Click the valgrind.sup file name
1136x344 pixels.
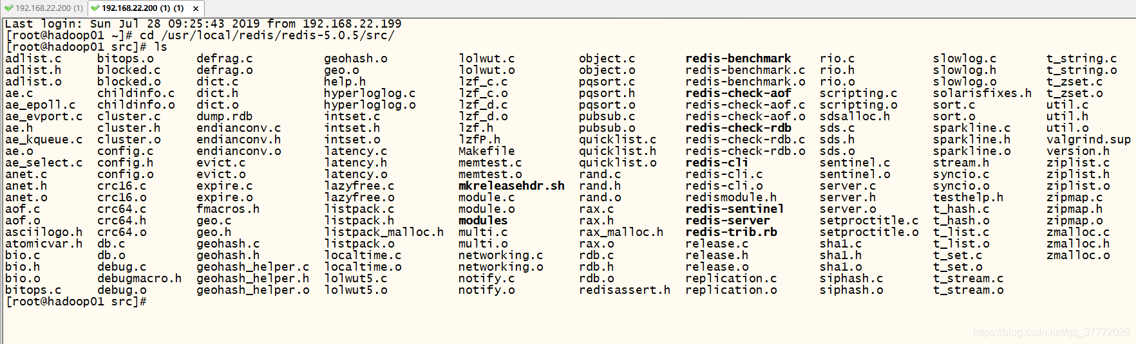coord(1088,140)
